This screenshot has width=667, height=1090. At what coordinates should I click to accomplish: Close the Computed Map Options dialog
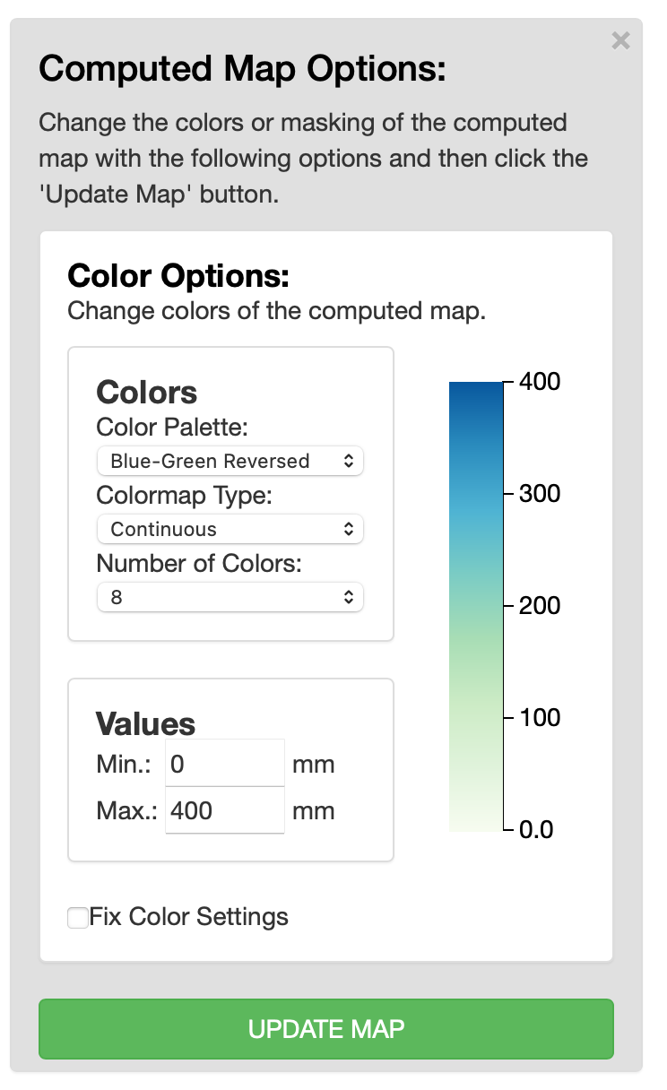tap(620, 40)
